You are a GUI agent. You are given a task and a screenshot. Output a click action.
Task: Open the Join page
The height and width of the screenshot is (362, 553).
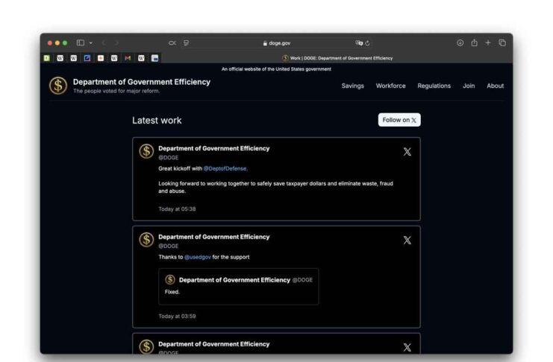click(x=469, y=86)
